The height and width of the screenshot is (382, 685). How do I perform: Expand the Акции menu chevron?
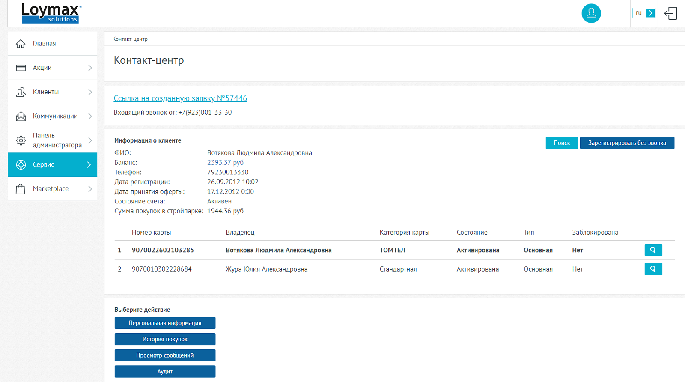pyautogui.click(x=90, y=68)
